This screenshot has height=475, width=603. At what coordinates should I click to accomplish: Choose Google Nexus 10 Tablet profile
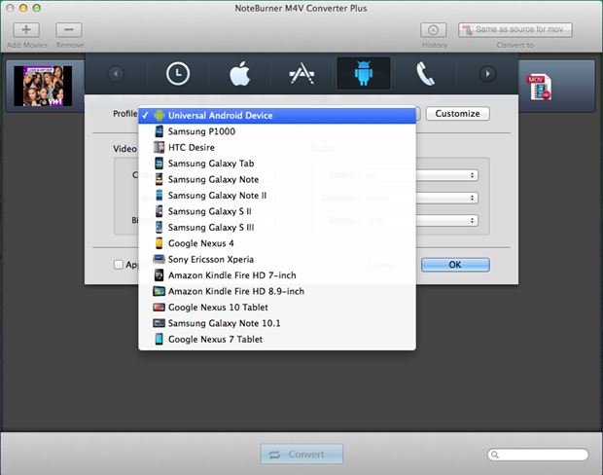(277, 308)
